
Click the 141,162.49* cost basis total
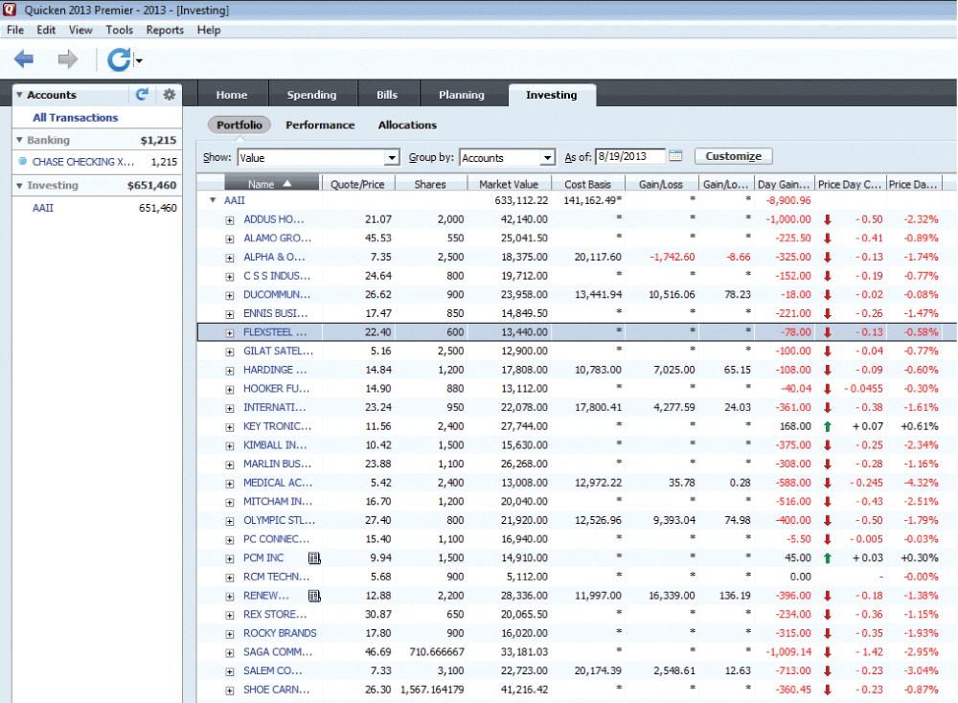593,200
